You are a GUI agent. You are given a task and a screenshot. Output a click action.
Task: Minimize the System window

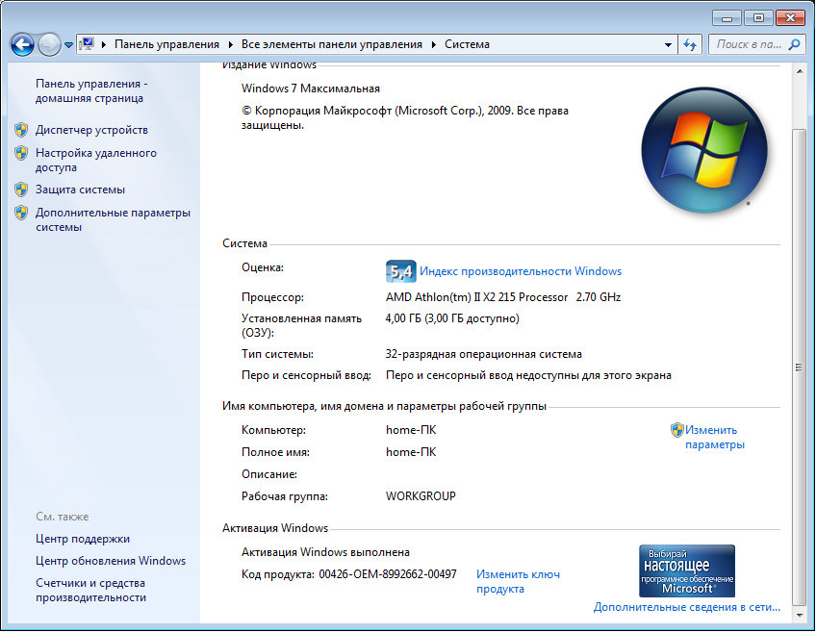pos(727,18)
